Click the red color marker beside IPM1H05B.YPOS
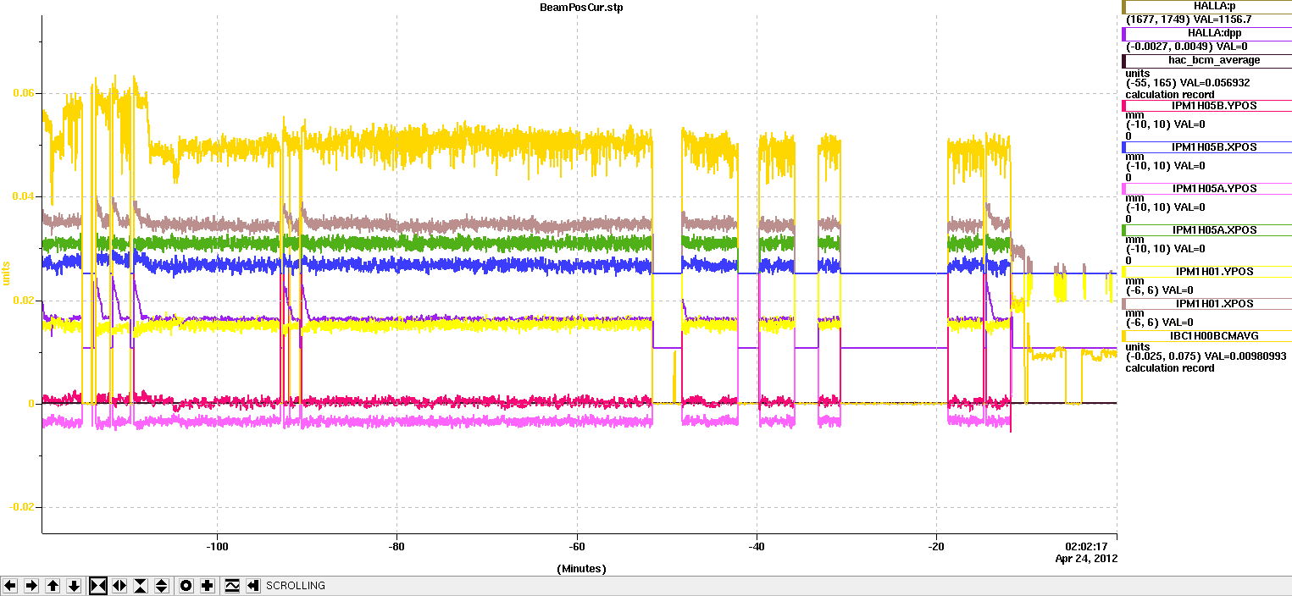This screenshot has height=596, width=1292. pos(1123,106)
